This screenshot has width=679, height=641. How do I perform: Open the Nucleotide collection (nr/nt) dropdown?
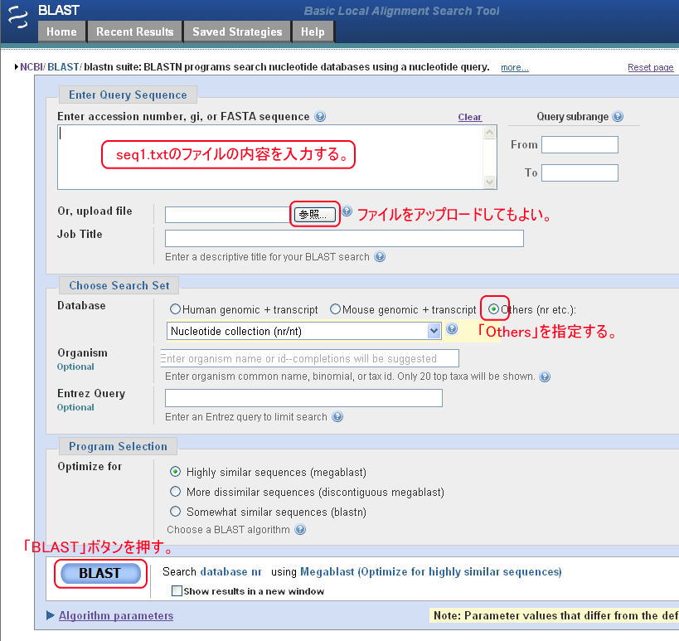[x=304, y=332]
